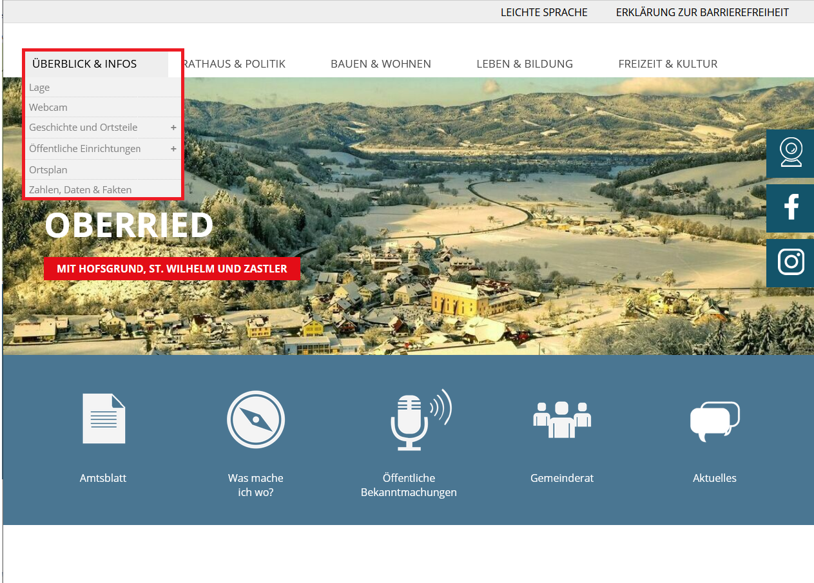Viewport: 814px width, 583px height.
Task: Open Erklärung zur Barrierefreiheit link
Action: tap(702, 12)
